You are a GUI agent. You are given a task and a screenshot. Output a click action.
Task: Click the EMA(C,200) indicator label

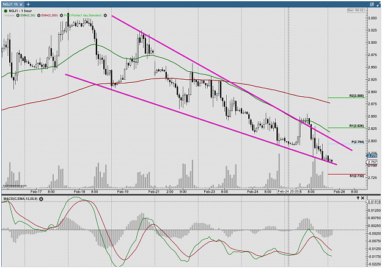[50, 15]
